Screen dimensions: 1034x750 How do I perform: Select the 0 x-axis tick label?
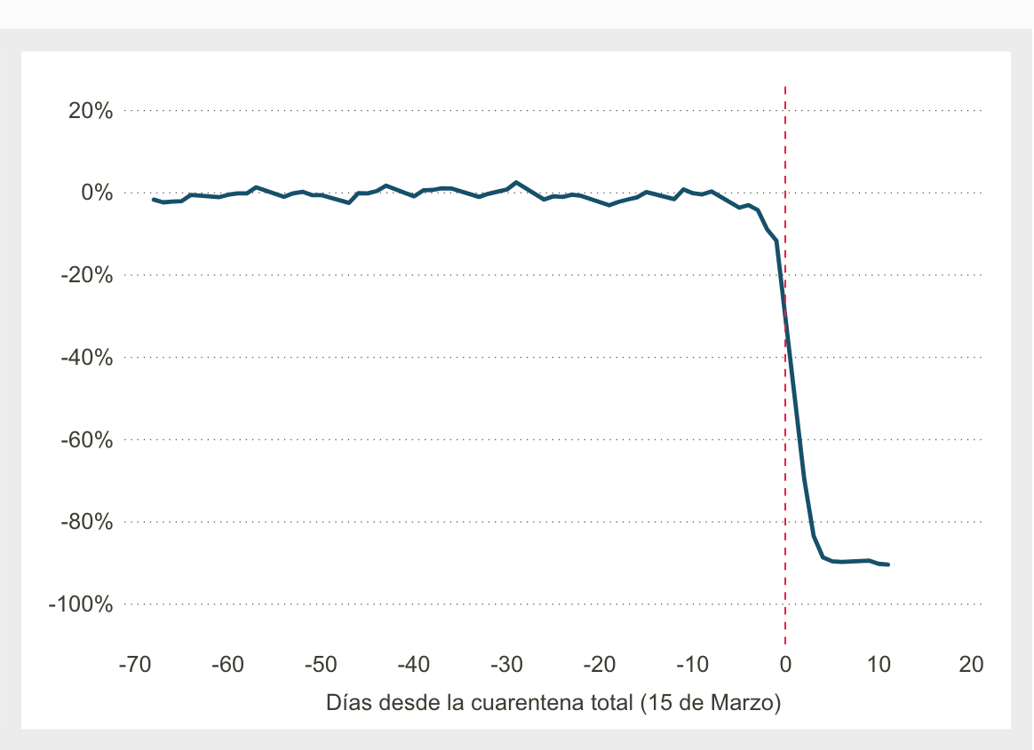point(785,665)
